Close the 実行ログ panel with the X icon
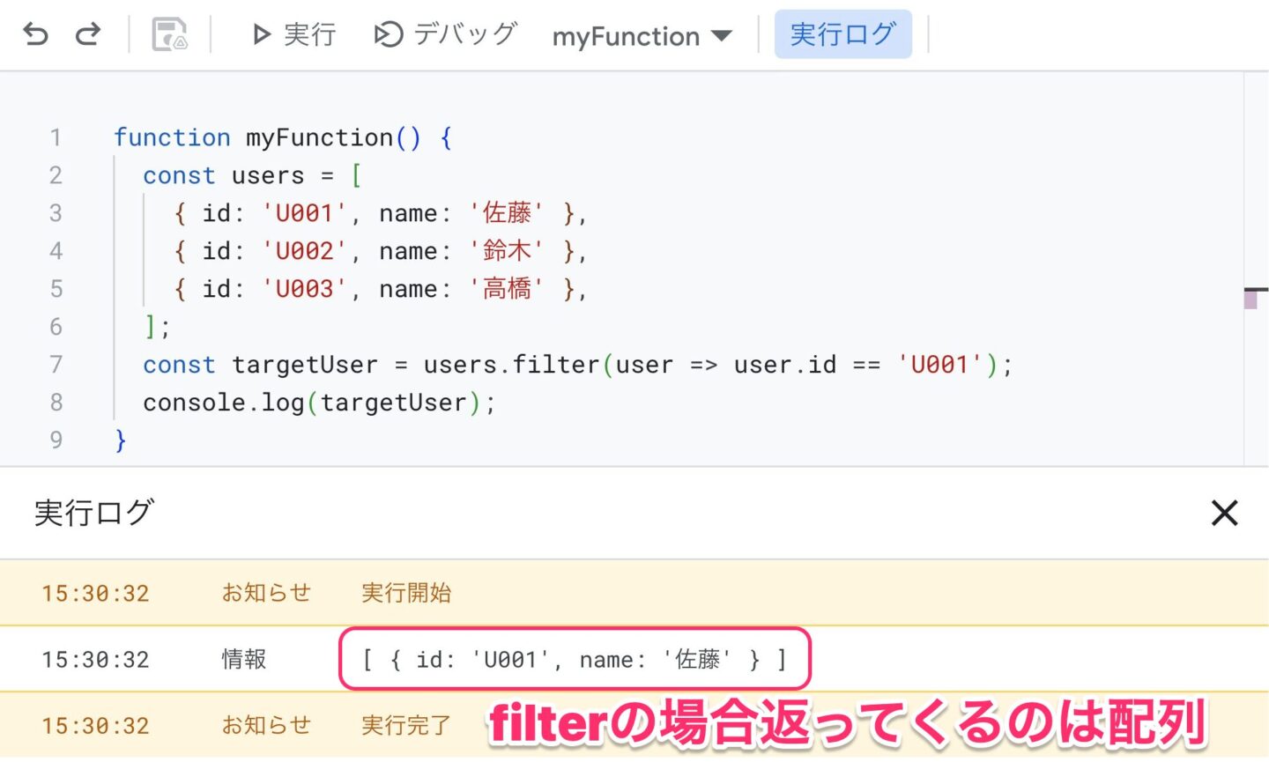Viewport: 1269px width, 762px height. 1223,513
